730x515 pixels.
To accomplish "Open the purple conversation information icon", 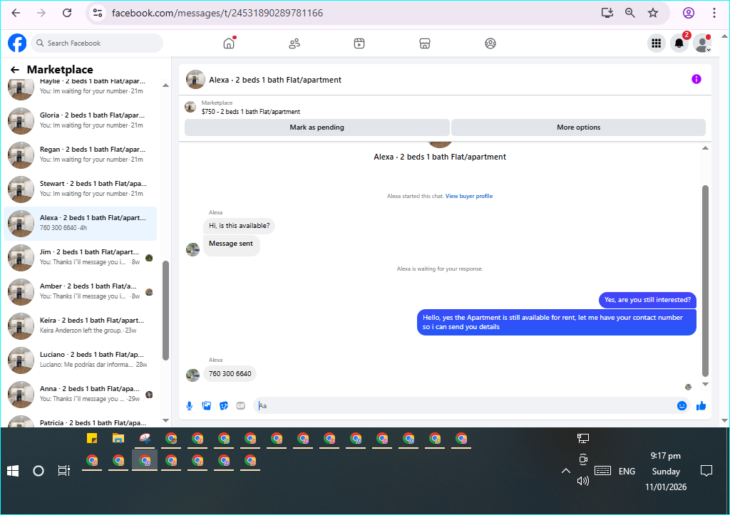I will pos(696,79).
